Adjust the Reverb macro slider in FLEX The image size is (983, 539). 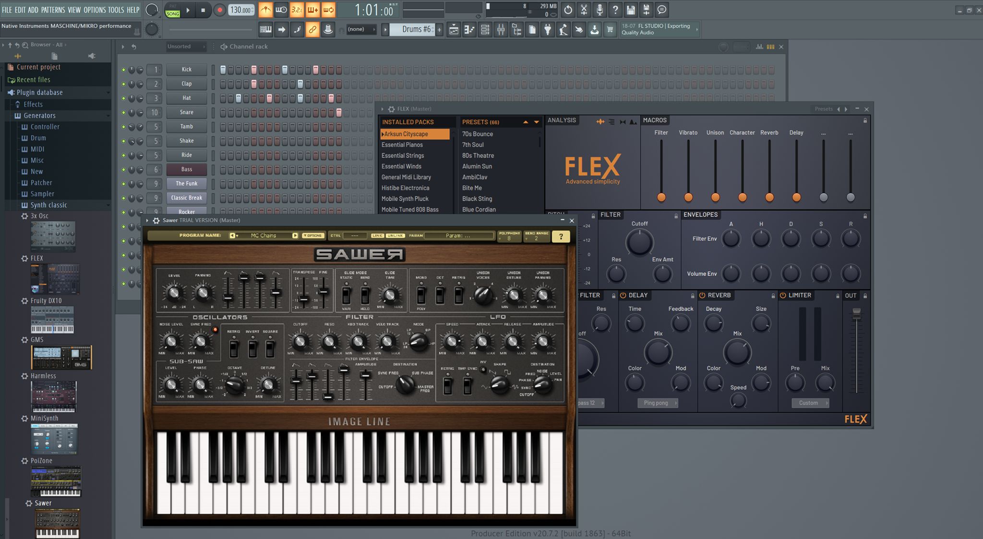point(769,197)
